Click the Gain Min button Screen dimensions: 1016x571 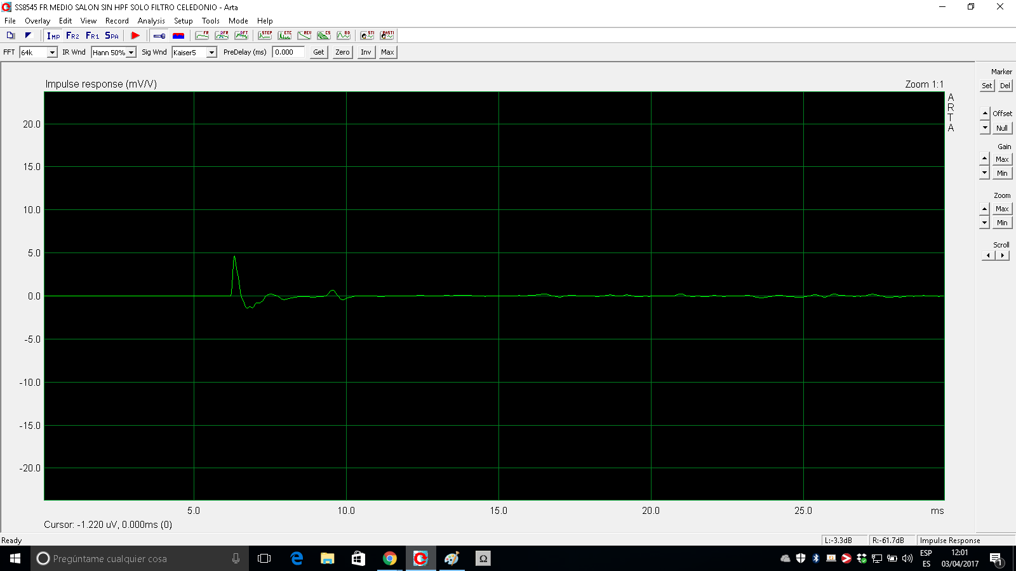point(1002,173)
